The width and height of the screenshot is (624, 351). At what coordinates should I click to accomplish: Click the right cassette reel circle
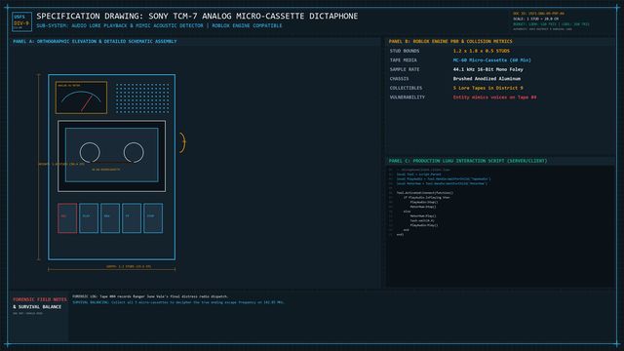(x=134, y=152)
